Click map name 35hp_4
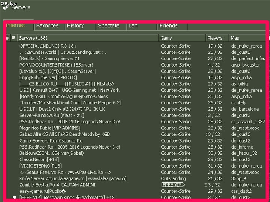 [x=239, y=179]
